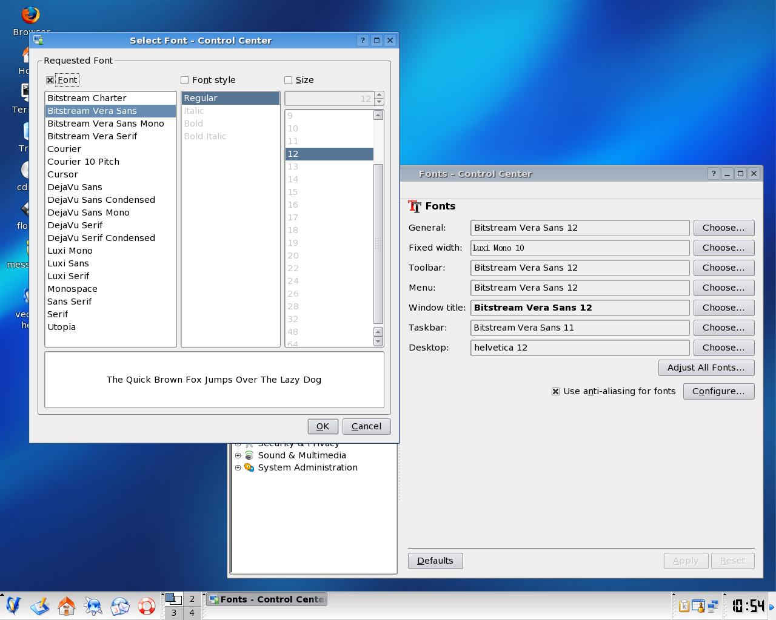Click the Fonts - Control Center taskbar entry
The image size is (776, 620).
tap(266, 599)
